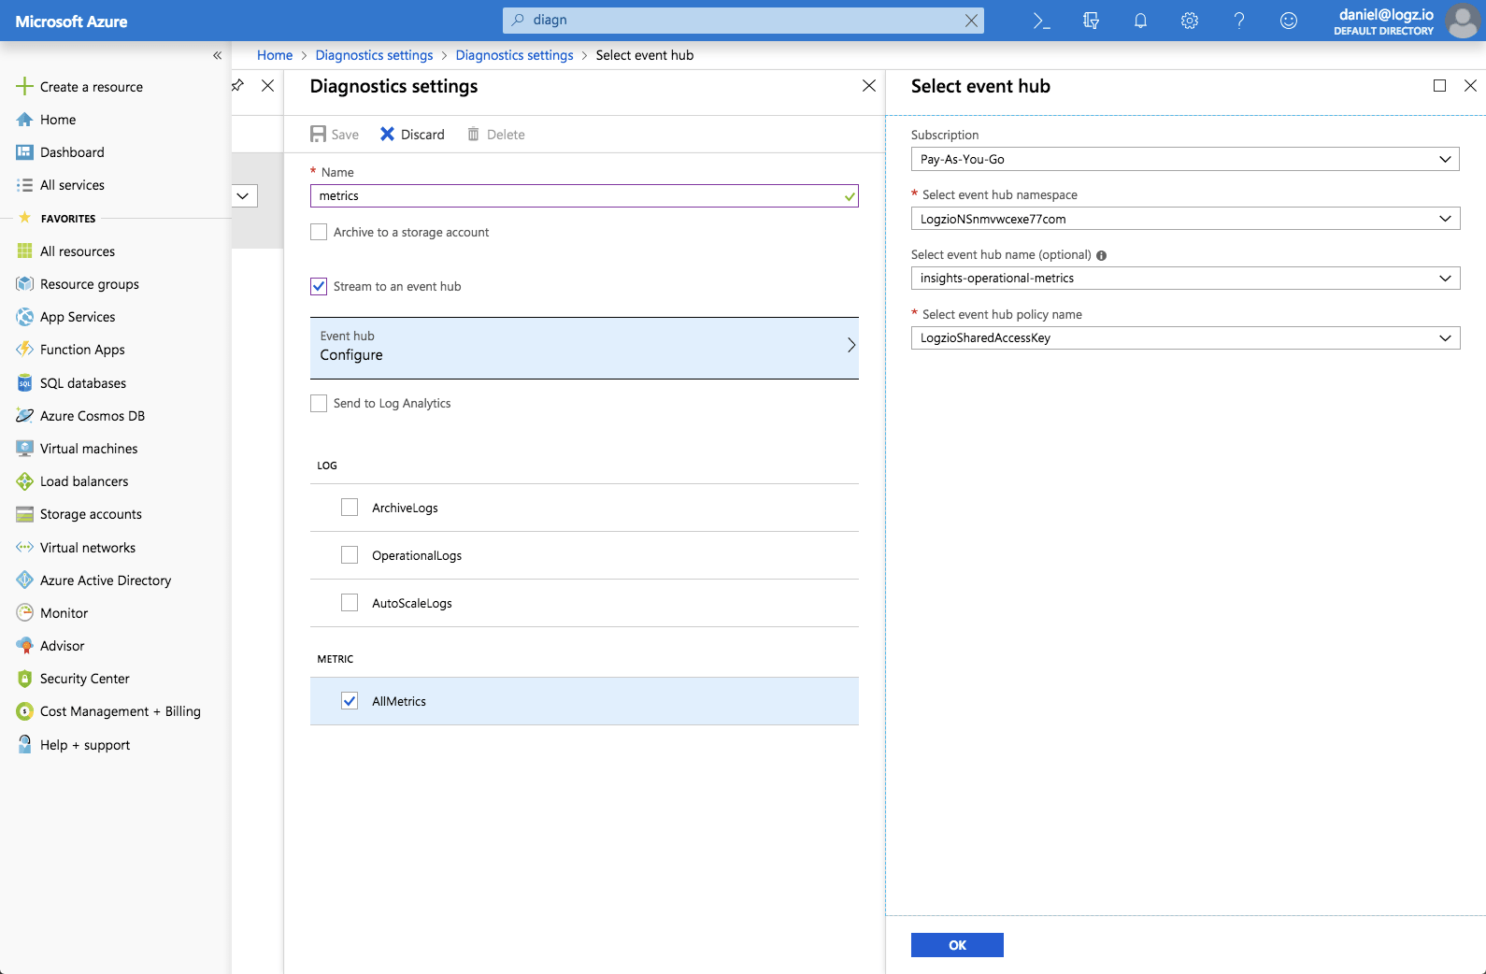Click the metrics Name input field
1486x974 pixels.
[584, 196]
